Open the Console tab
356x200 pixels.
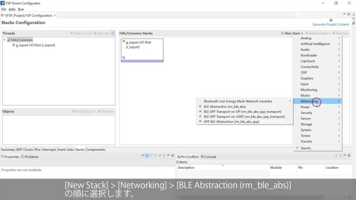(x=210, y=157)
